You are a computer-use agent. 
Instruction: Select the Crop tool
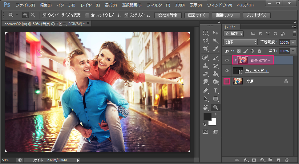[x=205, y=49]
